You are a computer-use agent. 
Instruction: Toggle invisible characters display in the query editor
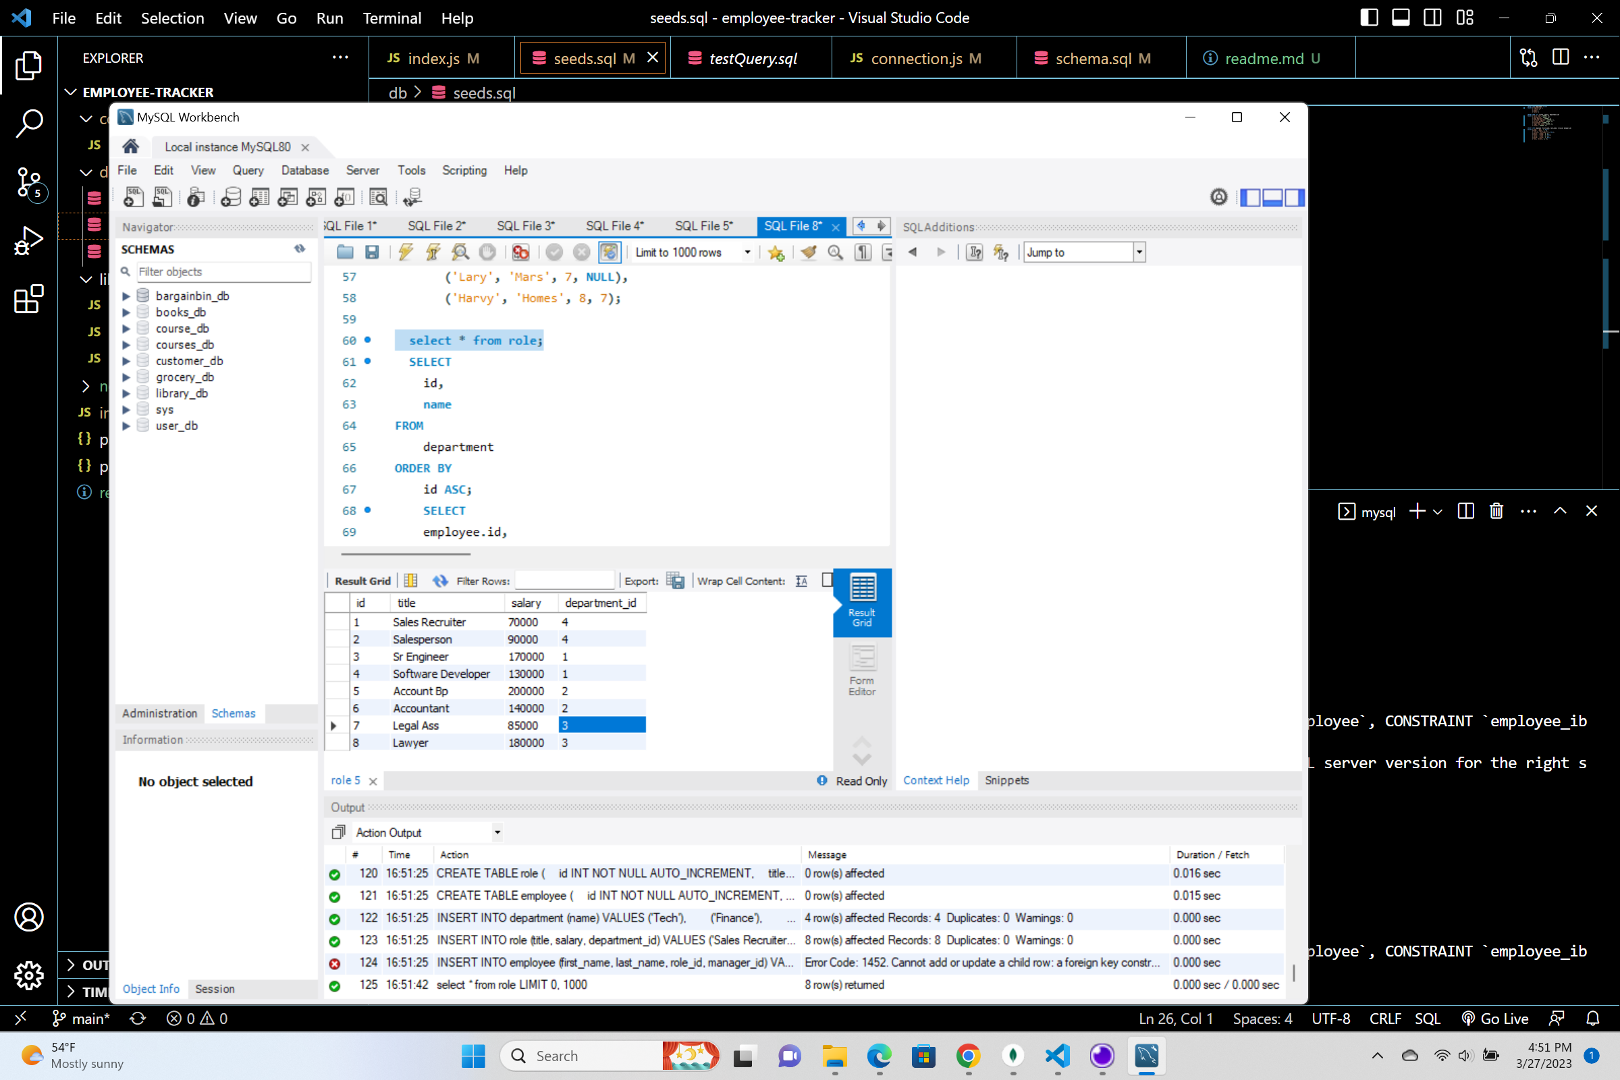pyautogui.click(x=862, y=252)
